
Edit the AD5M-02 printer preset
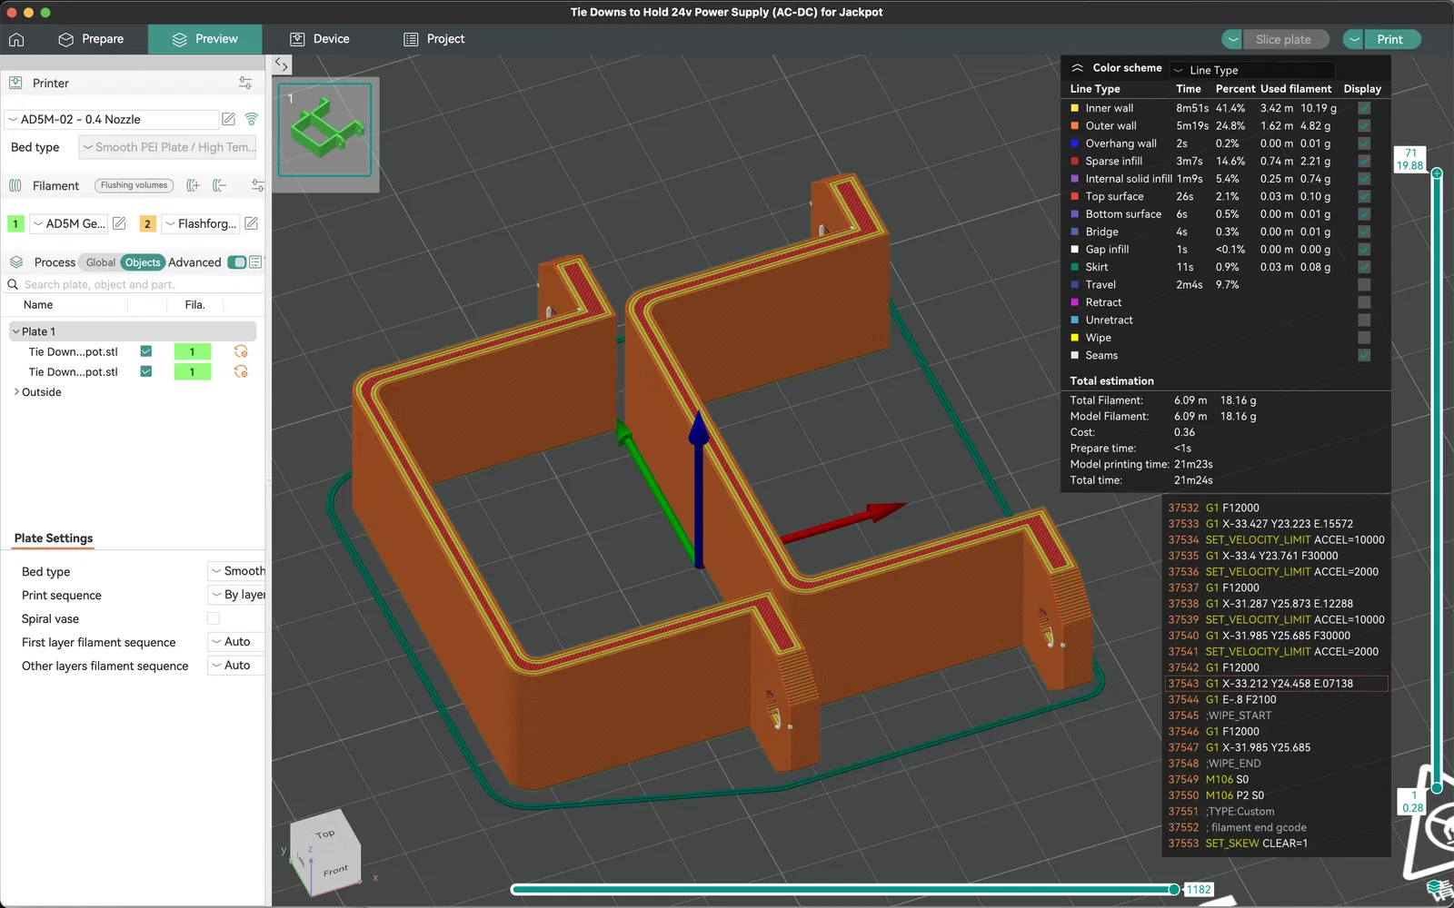pos(229,119)
